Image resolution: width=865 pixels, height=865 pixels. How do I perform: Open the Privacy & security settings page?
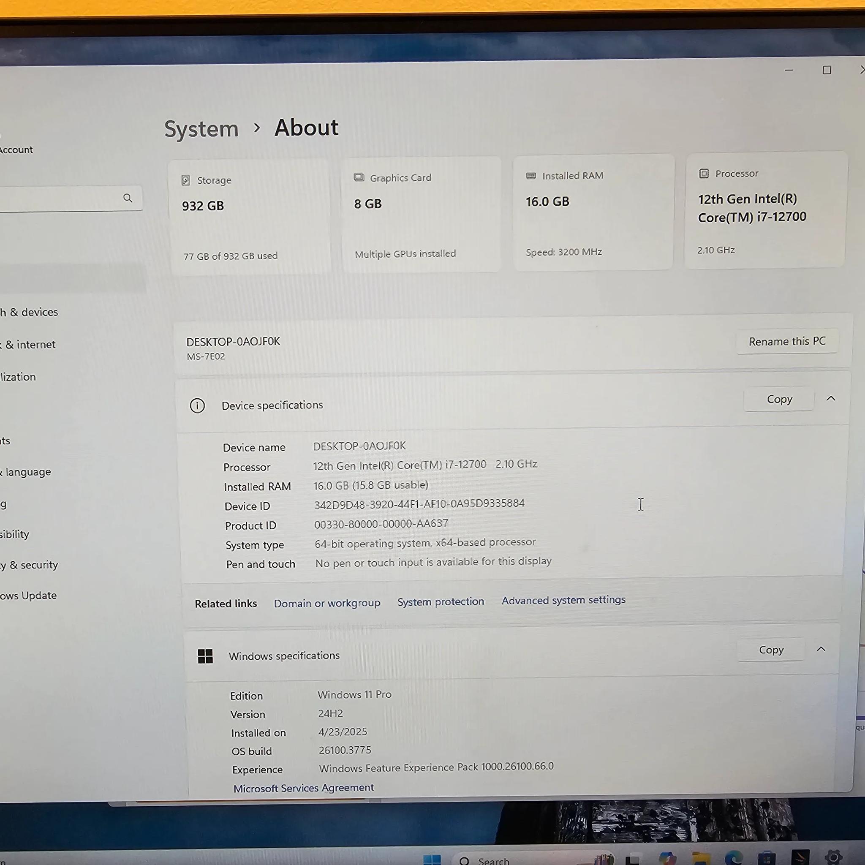(29, 565)
